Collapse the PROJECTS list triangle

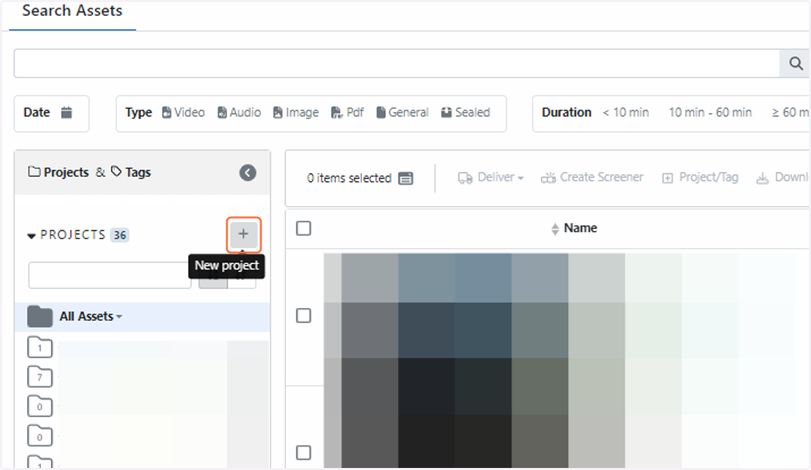pos(31,236)
